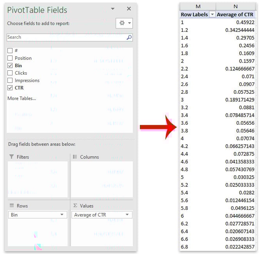Click the Search fields input box
This screenshot has width=261, height=254.
coord(70,37)
